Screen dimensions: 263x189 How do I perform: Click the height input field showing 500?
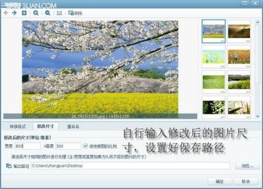click(x=68, y=146)
